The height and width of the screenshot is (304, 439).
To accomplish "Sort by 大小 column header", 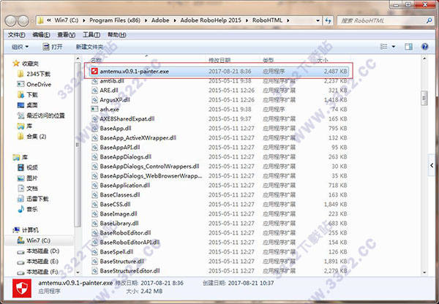I will [323, 60].
